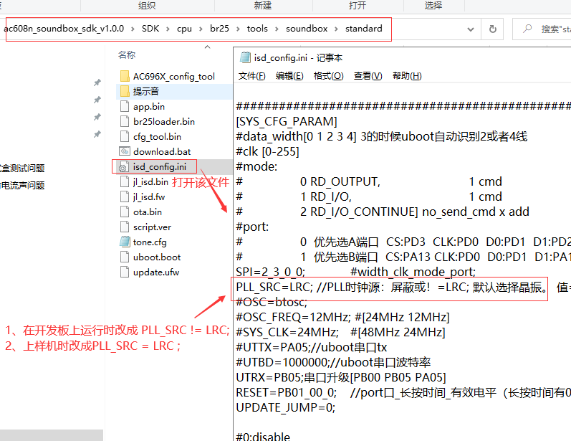The image size is (571, 441).
Task: Click the [SYS_CFG_PARAM] section header text
Action: tap(287, 121)
